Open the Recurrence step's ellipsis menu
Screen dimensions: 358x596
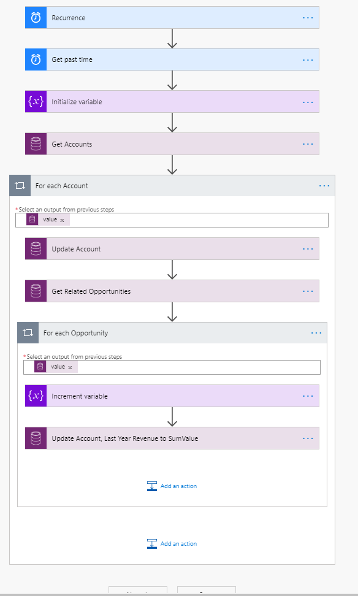pyautogui.click(x=308, y=18)
